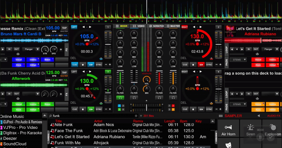Toggle SYNC on deck 3
282x148 pixels.
tap(99, 109)
